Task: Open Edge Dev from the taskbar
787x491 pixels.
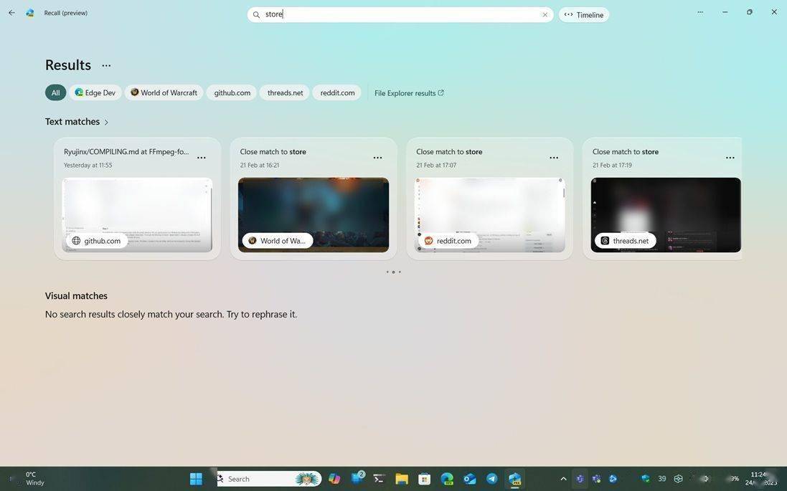Action: point(447,479)
